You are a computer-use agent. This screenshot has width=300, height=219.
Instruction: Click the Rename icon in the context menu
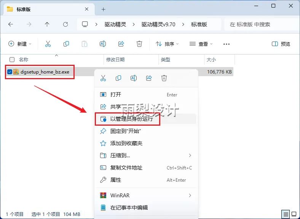(134, 78)
